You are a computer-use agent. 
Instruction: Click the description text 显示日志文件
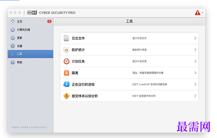click(139, 38)
